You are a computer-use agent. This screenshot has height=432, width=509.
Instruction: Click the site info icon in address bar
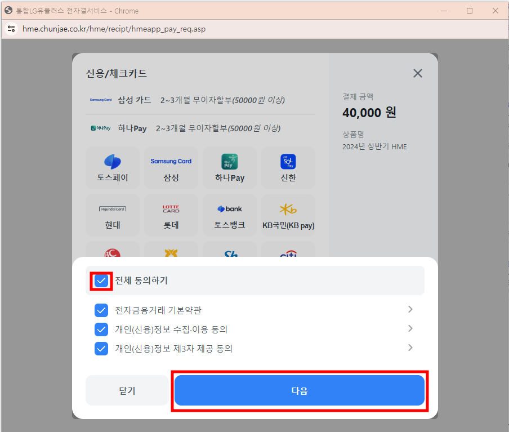11,29
